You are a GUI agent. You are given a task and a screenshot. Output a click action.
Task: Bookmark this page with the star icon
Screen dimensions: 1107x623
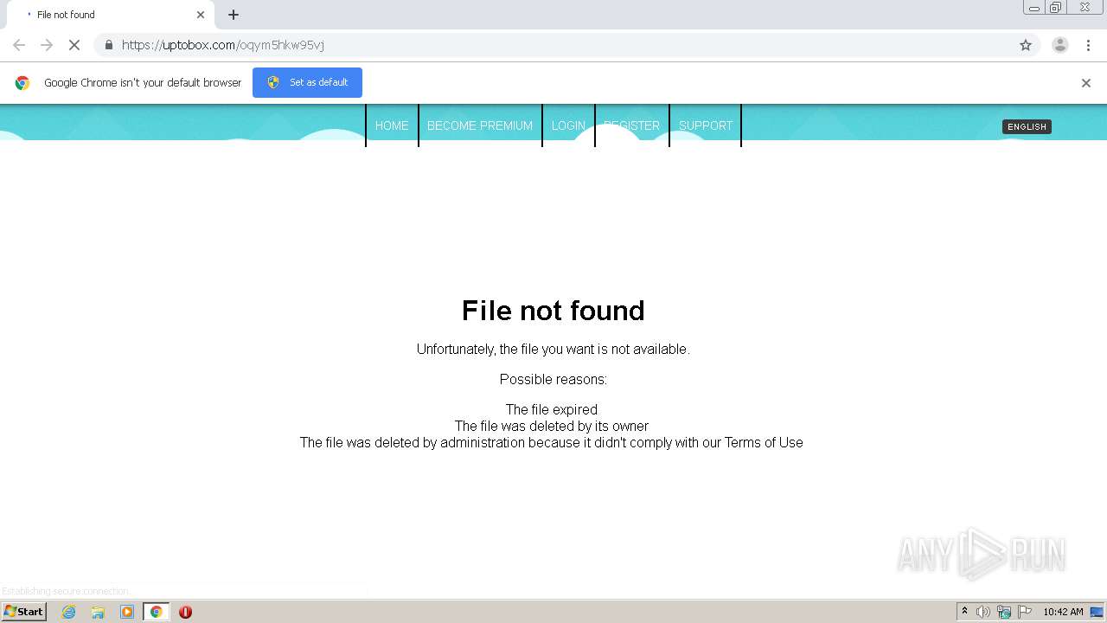click(1026, 45)
